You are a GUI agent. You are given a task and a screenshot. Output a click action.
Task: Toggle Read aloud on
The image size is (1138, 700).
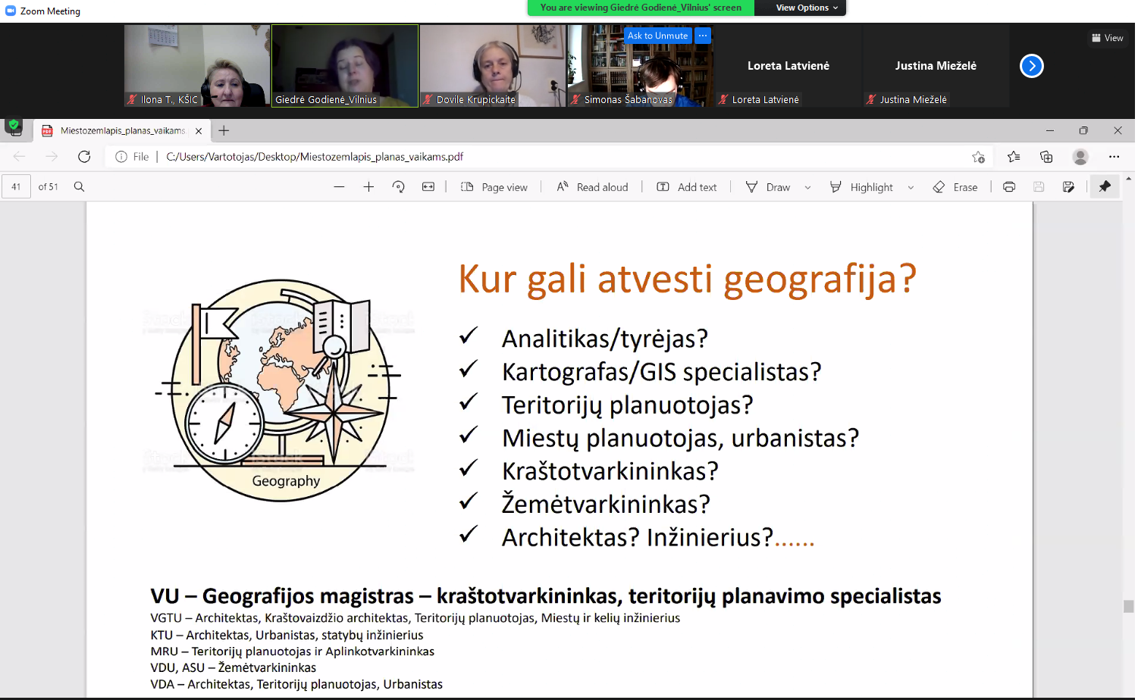point(593,187)
